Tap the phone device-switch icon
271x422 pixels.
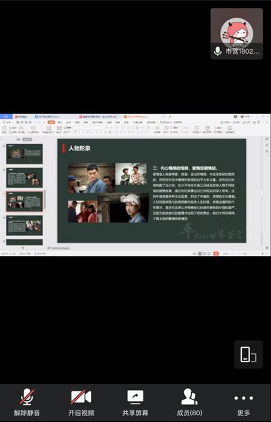248,354
